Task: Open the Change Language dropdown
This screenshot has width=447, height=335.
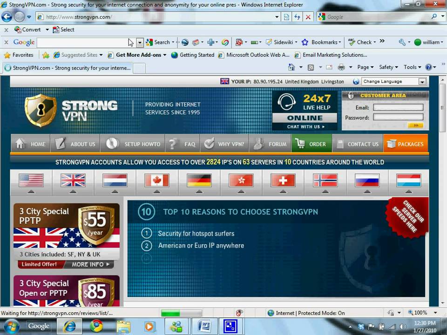Action: click(x=394, y=81)
